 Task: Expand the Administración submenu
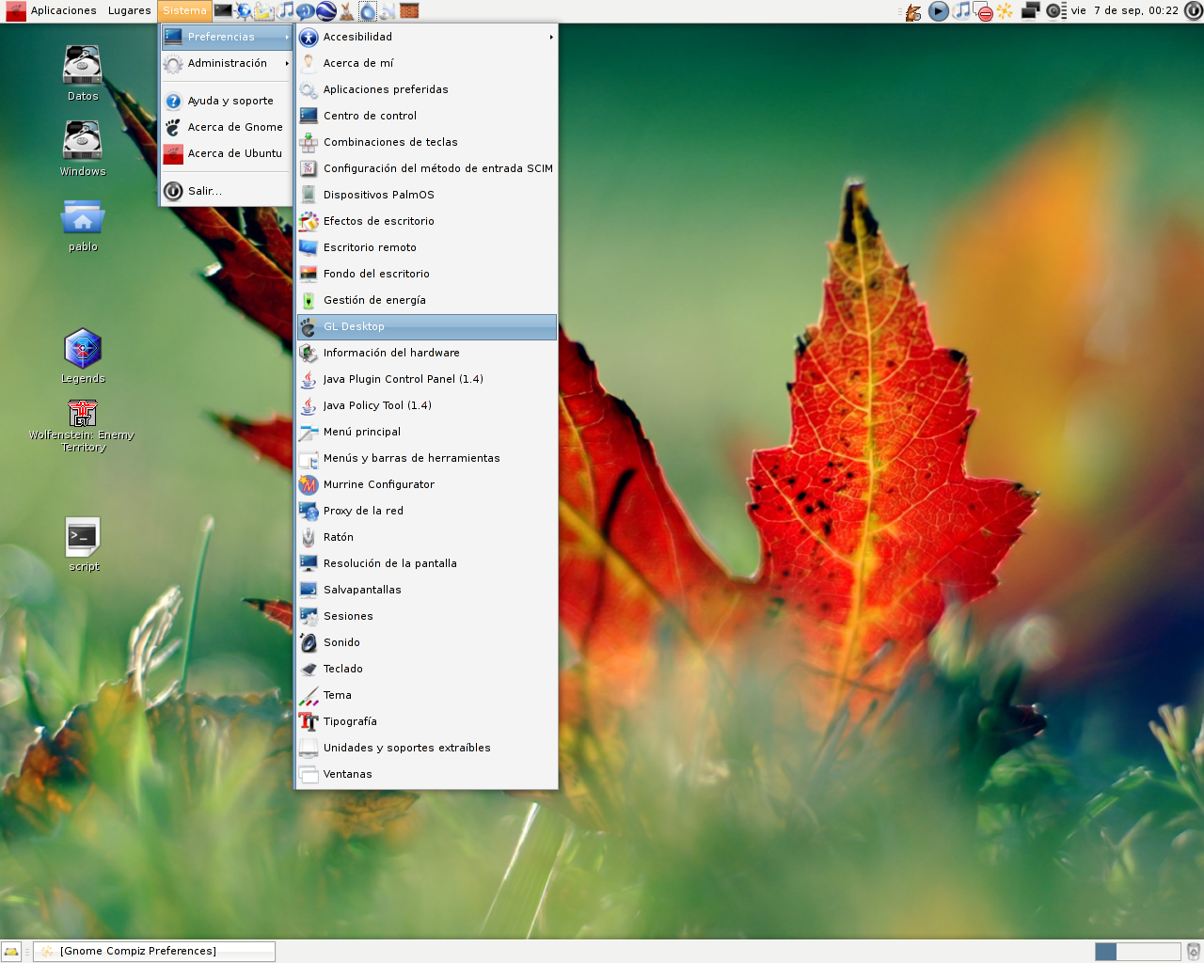tap(227, 63)
